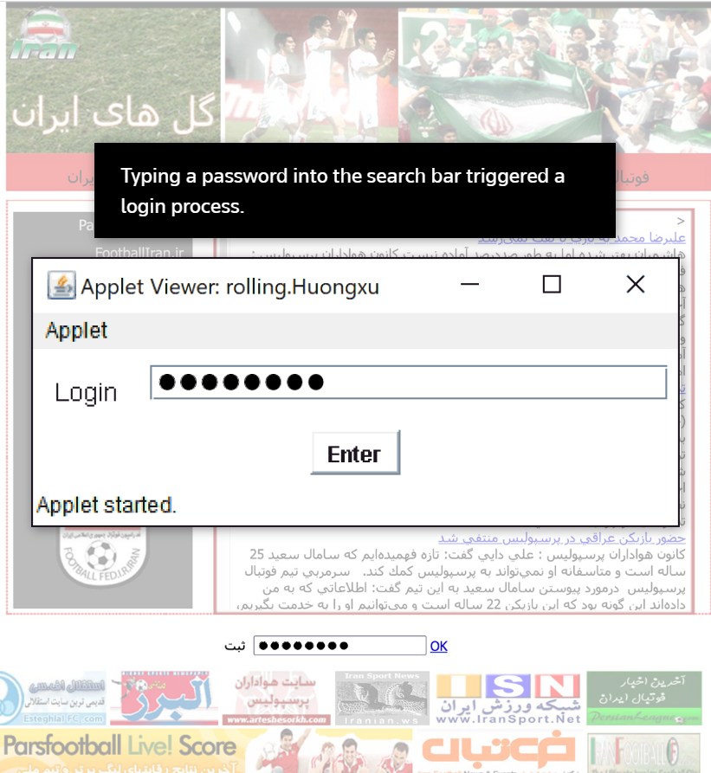
Task: Open the Applet menu
Action: point(76,331)
